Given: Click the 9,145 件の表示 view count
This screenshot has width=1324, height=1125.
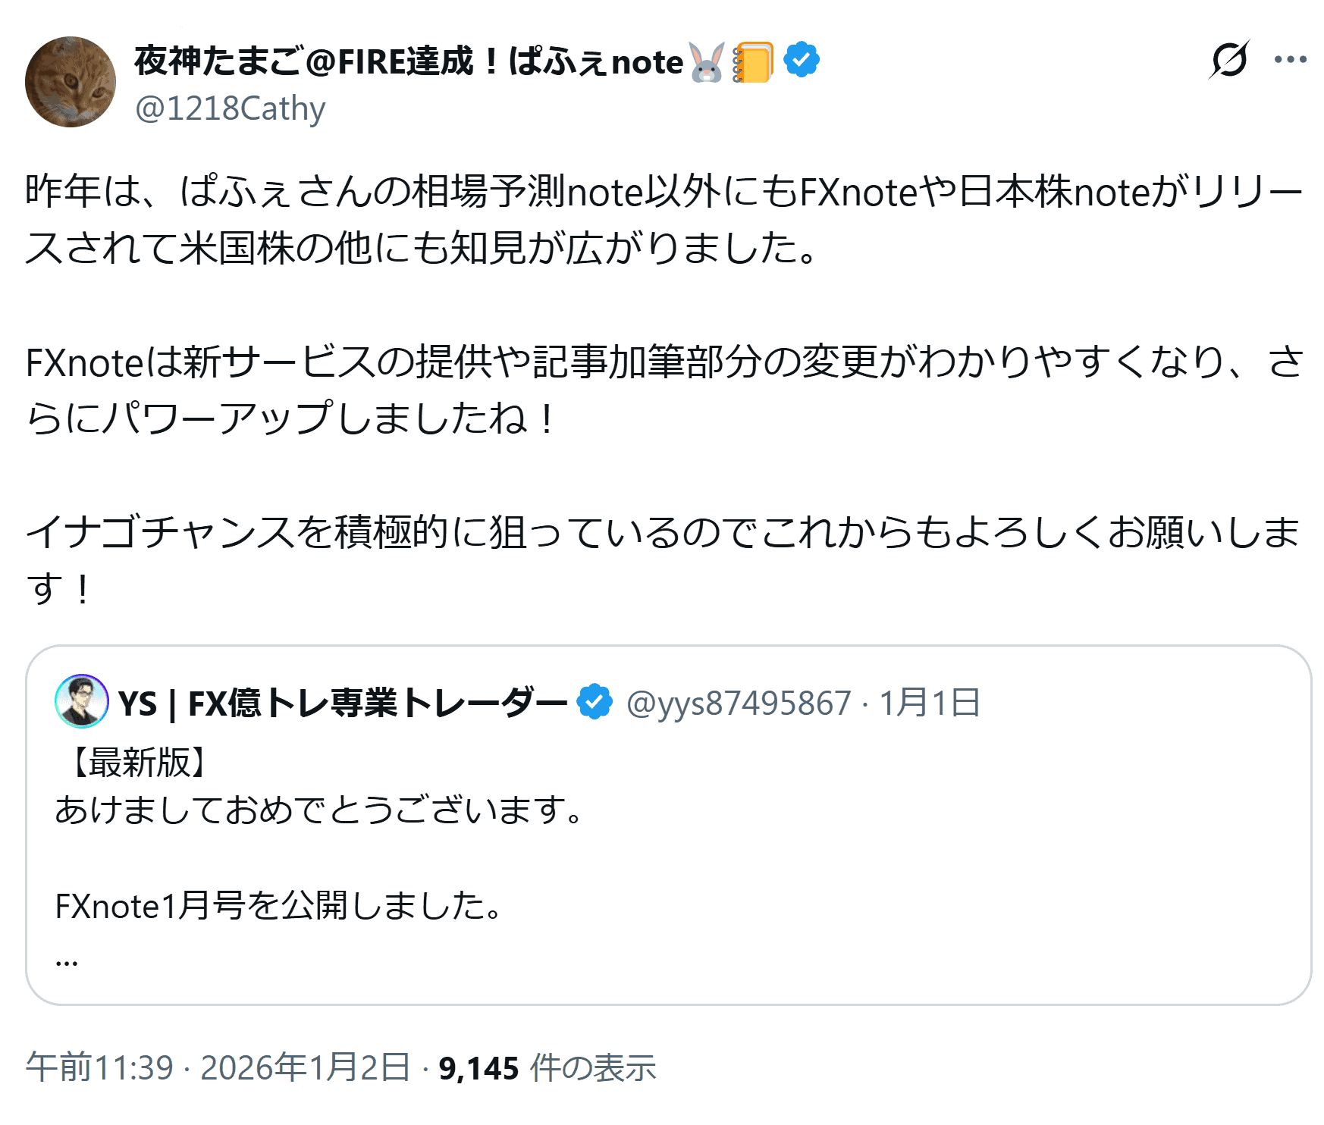Looking at the screenshot, I should (547, 1067).
